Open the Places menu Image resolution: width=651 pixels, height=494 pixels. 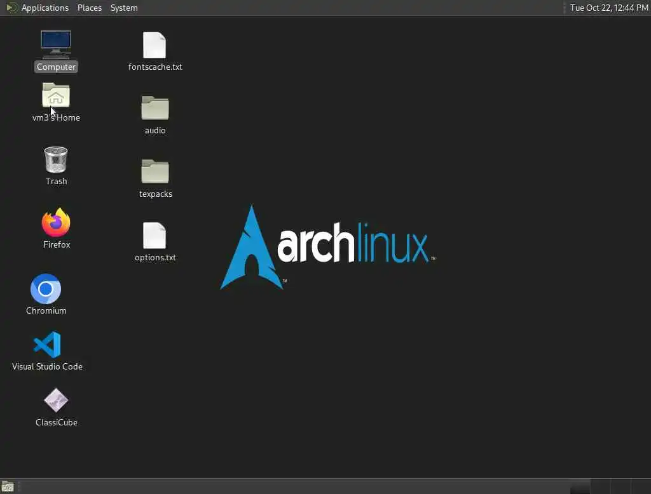pos(89,8)
